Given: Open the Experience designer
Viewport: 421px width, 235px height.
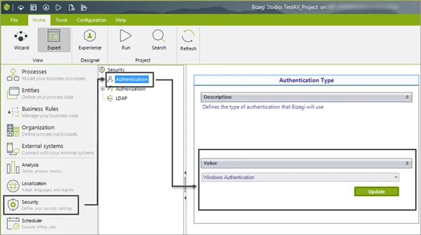Looking at the screenshot, I should [x=90, y=40].
